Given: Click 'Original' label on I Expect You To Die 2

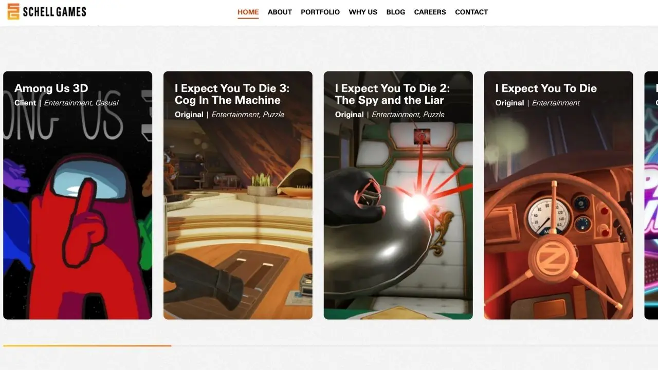Looking at the screenshot, I should (350, 115).
